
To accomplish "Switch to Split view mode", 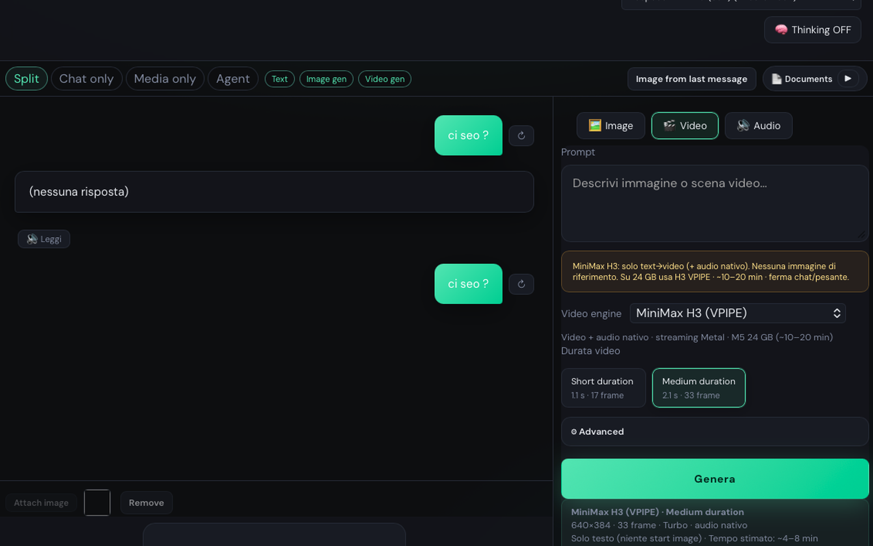I will click(x=27, y=79).
